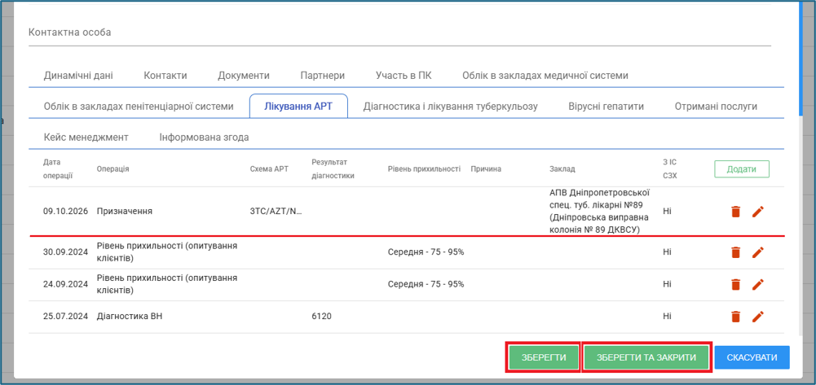Delete the 25.07.2024 Діагностика ВН record
The image size is (816, 385).
pyautogui.click(x=735, y=317)
